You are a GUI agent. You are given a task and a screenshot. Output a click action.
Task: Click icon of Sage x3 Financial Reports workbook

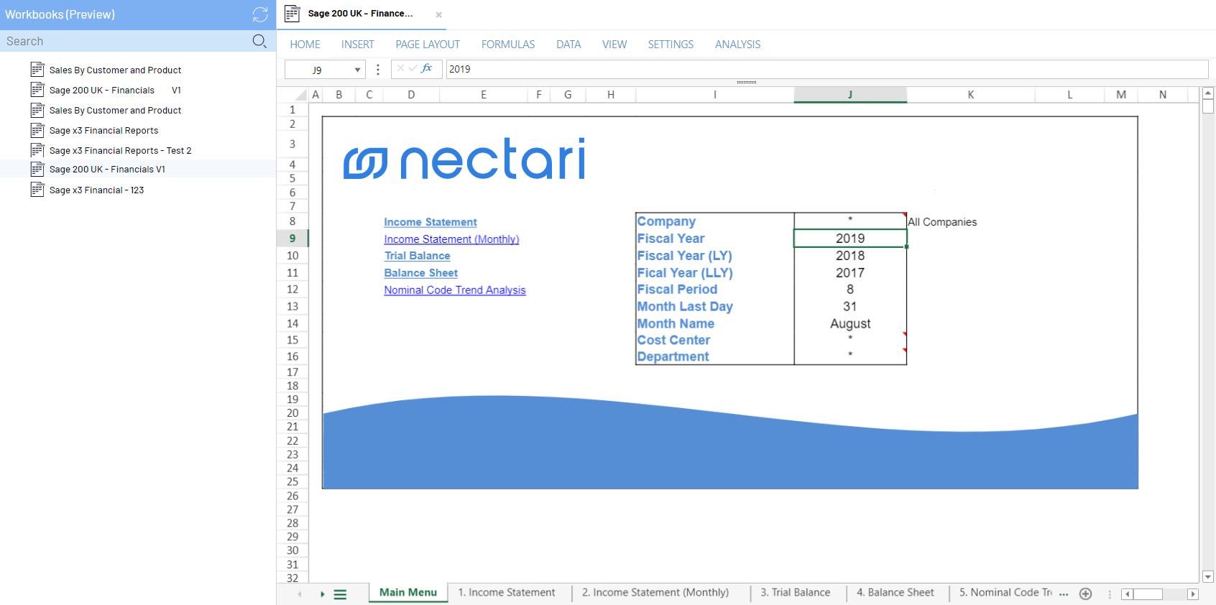click(37, 130)
